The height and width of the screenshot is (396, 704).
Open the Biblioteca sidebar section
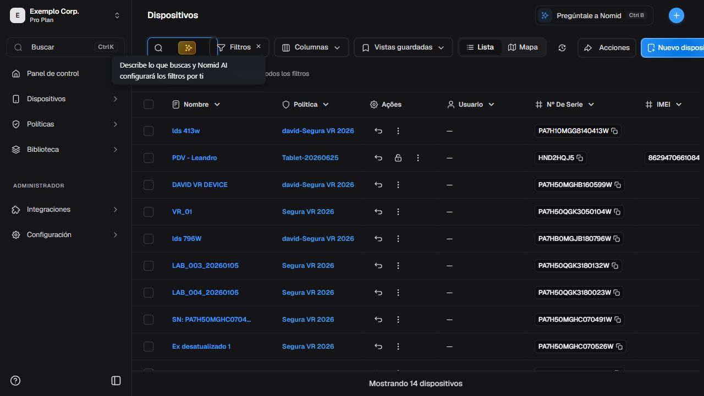point(65,150)
